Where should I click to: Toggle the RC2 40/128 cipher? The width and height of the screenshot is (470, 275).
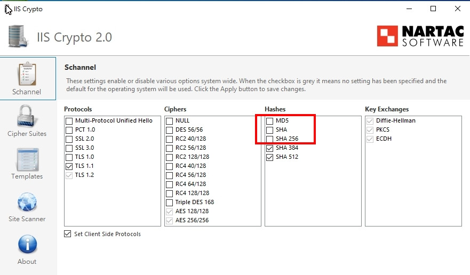click(169, 139)
